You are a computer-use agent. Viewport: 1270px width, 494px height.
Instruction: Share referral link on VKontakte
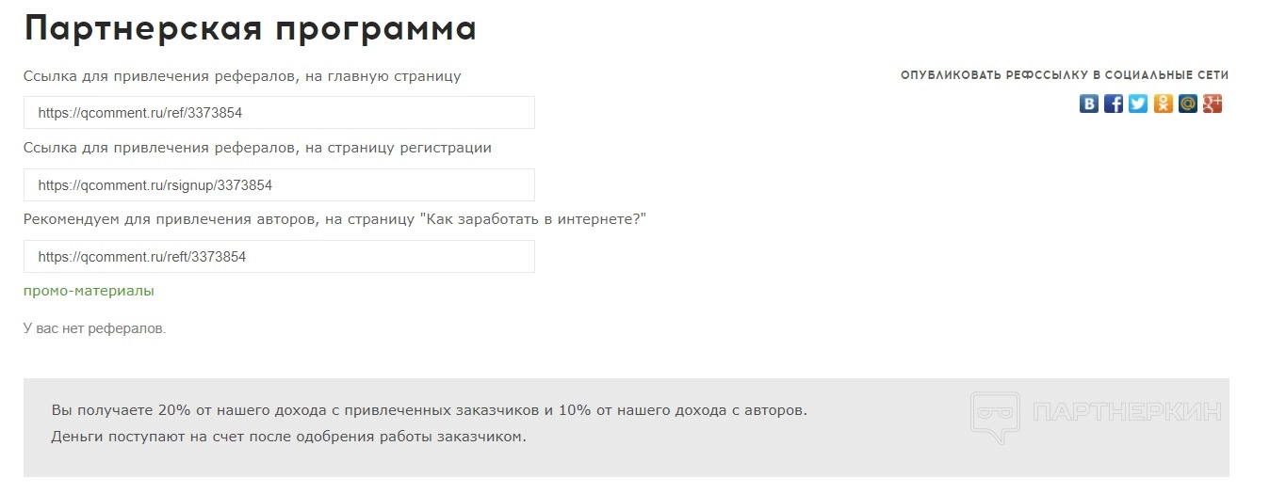tap(1089, 104)
